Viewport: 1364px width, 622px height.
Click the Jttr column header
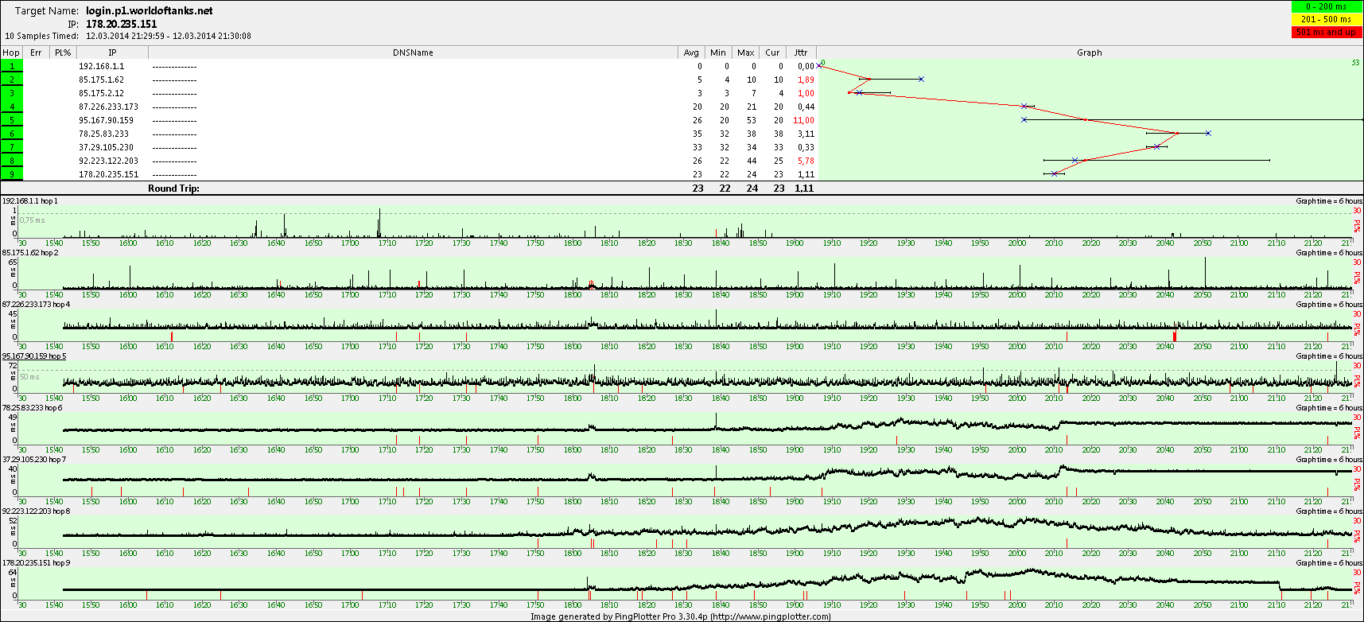point(800,52)
